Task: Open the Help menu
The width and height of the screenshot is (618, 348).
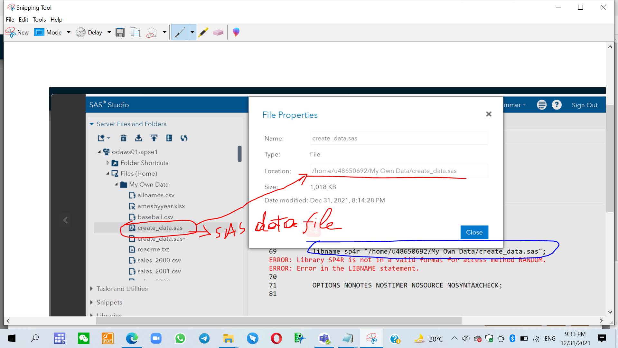Action: click(56, 20)
